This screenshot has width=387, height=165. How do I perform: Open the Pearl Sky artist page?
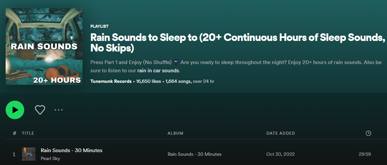tap(50, 158)
